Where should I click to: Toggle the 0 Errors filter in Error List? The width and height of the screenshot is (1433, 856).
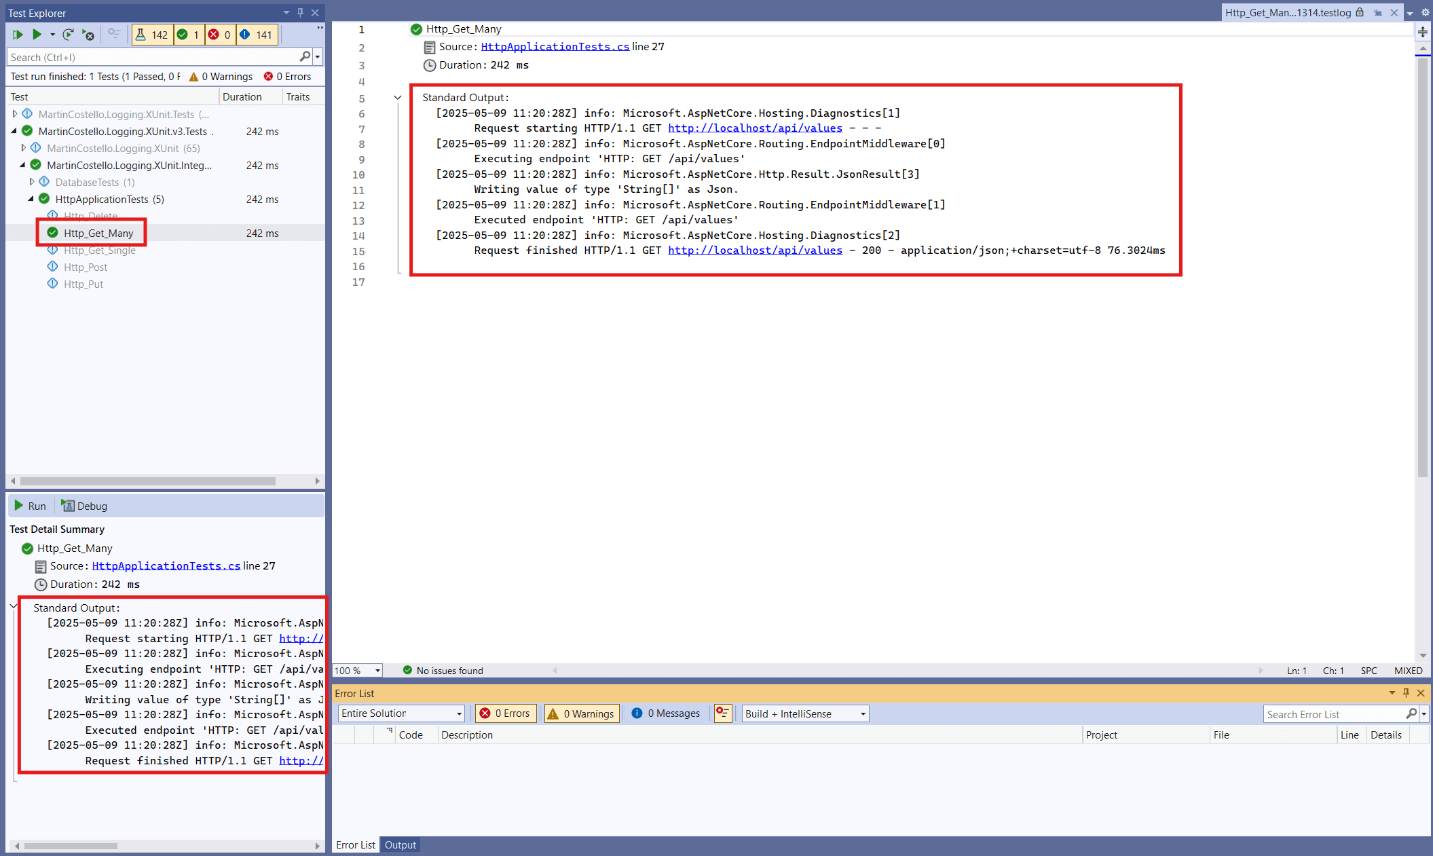506,713
